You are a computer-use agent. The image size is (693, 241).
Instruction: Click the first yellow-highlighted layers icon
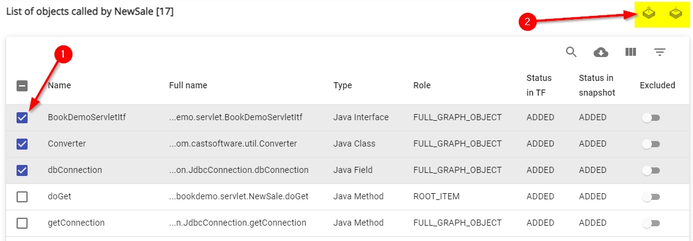click(649, 13)
